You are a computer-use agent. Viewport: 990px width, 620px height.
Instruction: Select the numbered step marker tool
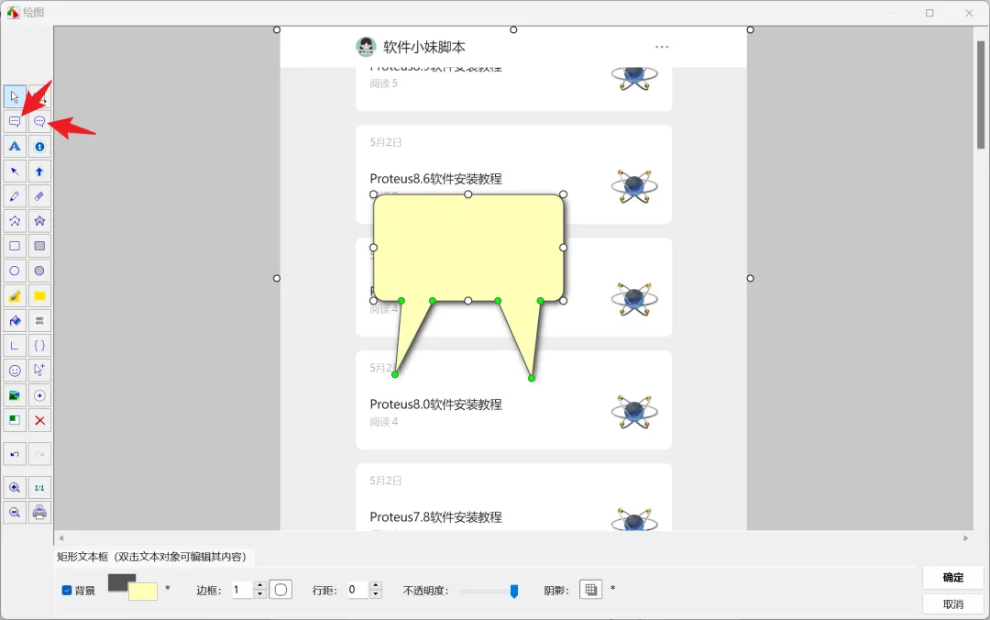(39, 147)
